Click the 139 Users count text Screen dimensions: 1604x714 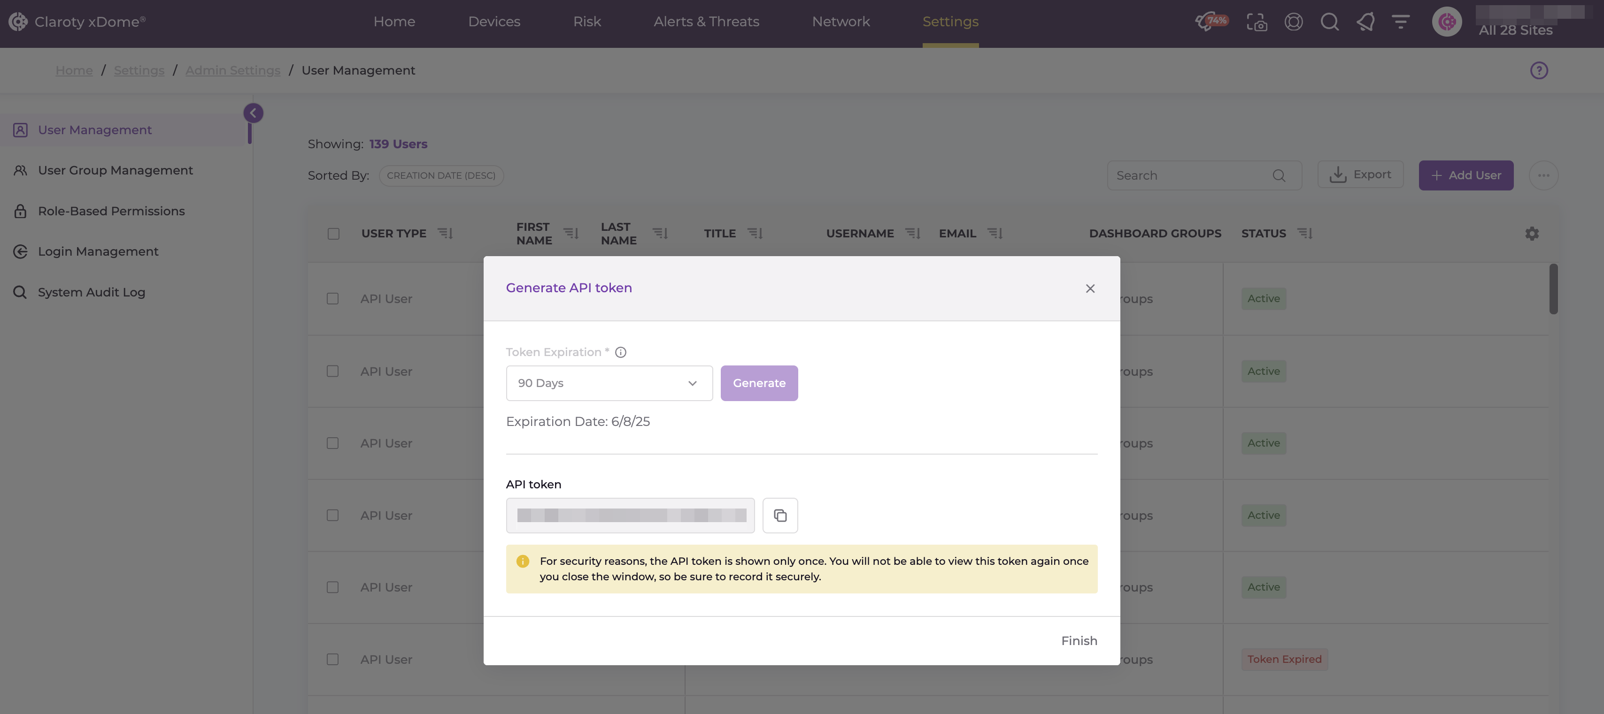(398, 144)
